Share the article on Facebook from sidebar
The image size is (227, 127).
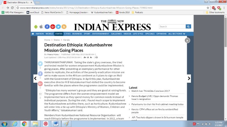pyautogui.click(x=40, y=74)
